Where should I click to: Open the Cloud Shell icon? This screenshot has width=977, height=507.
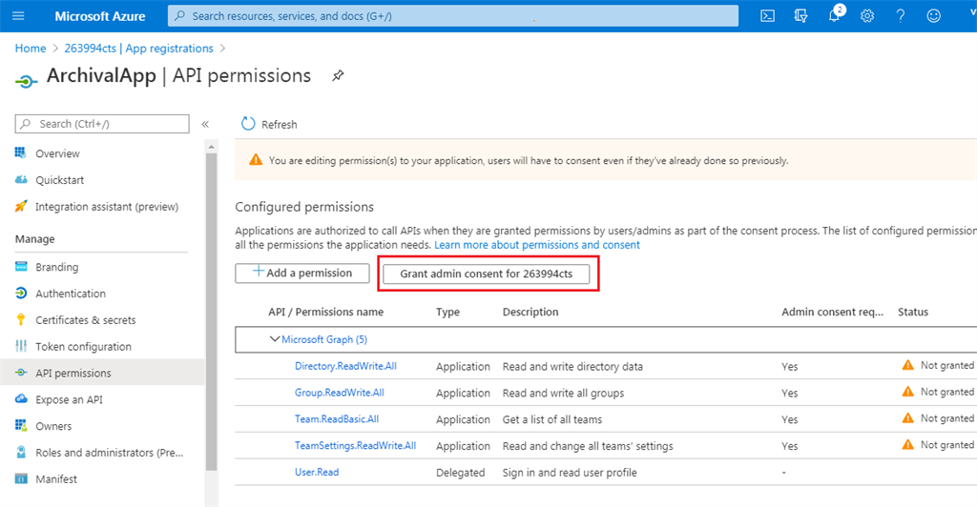[768, 16]
